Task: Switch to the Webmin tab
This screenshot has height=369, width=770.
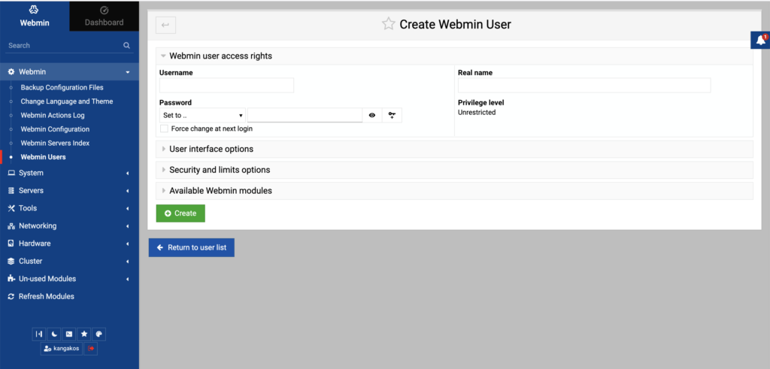Action: click(x=35, y=16)
